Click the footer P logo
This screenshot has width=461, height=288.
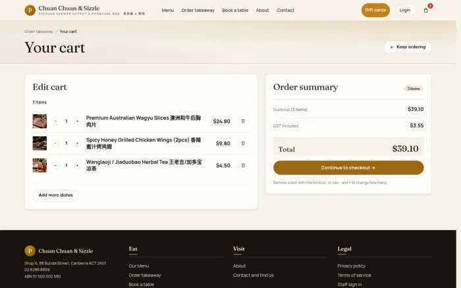coord(30,251)
